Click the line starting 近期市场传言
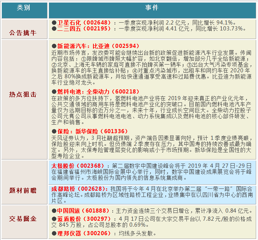Screen dimensions: 258x240 [151, 53]
